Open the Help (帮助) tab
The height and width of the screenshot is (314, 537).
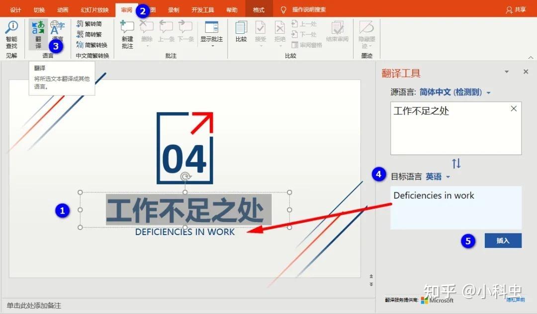tap(232, 9)
